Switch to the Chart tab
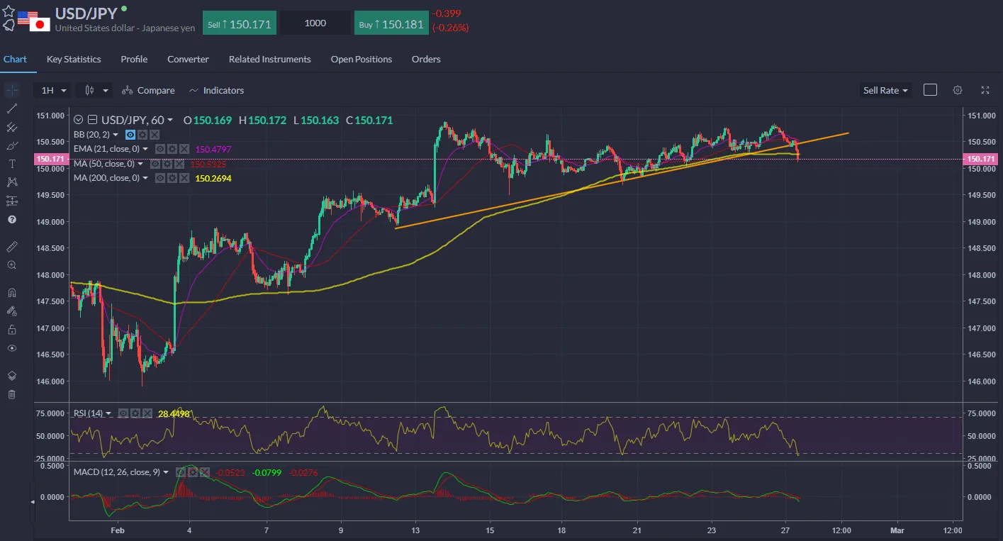The width and height of the screenshot is (1003, 541). (15, 60)
